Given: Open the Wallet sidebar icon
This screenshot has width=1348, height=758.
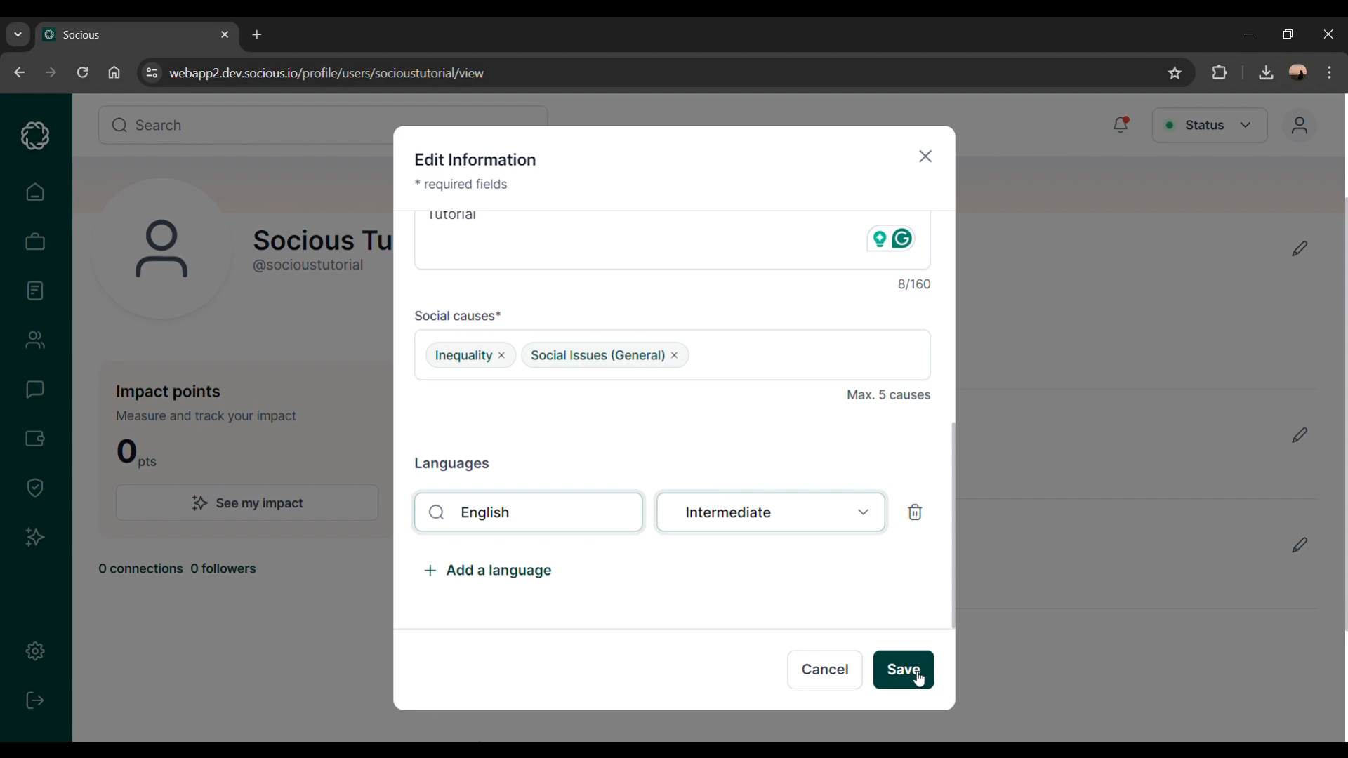Looking at the screenshot, I should [x=35, y=439].
